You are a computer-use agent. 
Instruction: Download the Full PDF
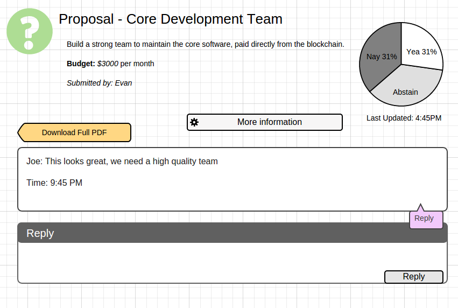74,132
